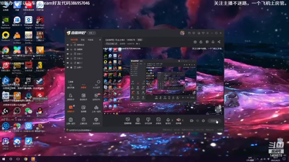The width and height of the screenshot is (289, 162).
Task: Select the OBS Studio desktop shortcut
Action: (x=17, y=112)
